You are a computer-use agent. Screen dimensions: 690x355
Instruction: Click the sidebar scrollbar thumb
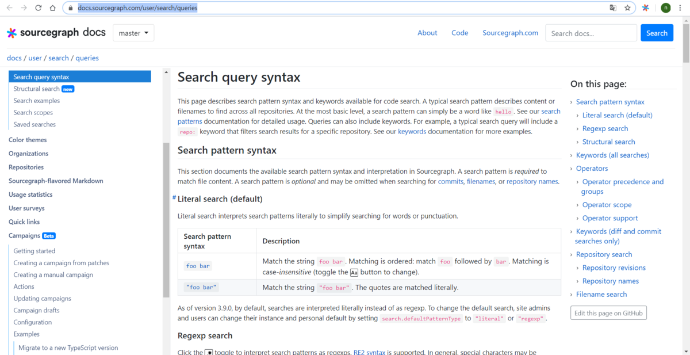pos(167,219)
